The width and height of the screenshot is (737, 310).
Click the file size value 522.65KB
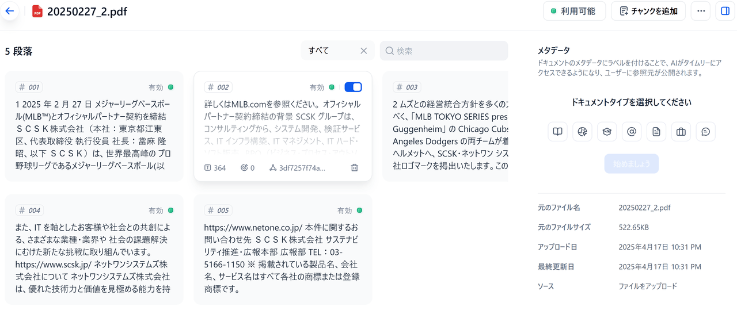(x=635, y=227)
